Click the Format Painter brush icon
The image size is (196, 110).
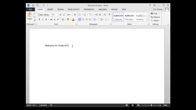click(35, 20)
